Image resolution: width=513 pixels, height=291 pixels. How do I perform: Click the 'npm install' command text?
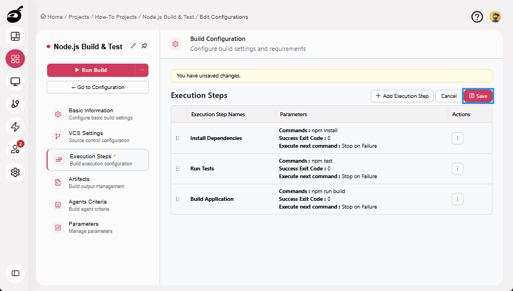pos(324,131)
